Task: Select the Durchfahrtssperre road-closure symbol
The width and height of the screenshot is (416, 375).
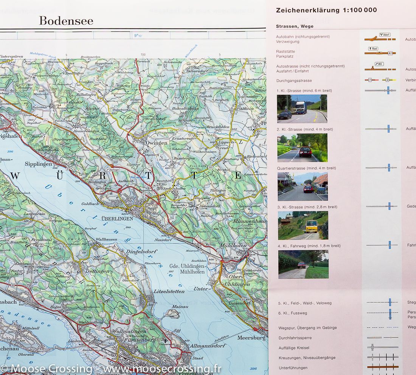Action: (383, 337)
